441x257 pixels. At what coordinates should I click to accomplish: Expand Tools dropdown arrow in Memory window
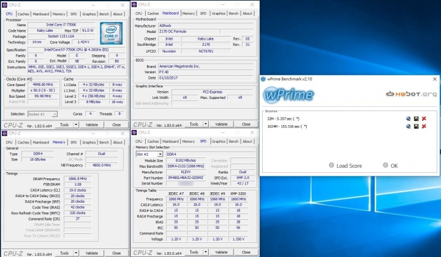point(76,253)
